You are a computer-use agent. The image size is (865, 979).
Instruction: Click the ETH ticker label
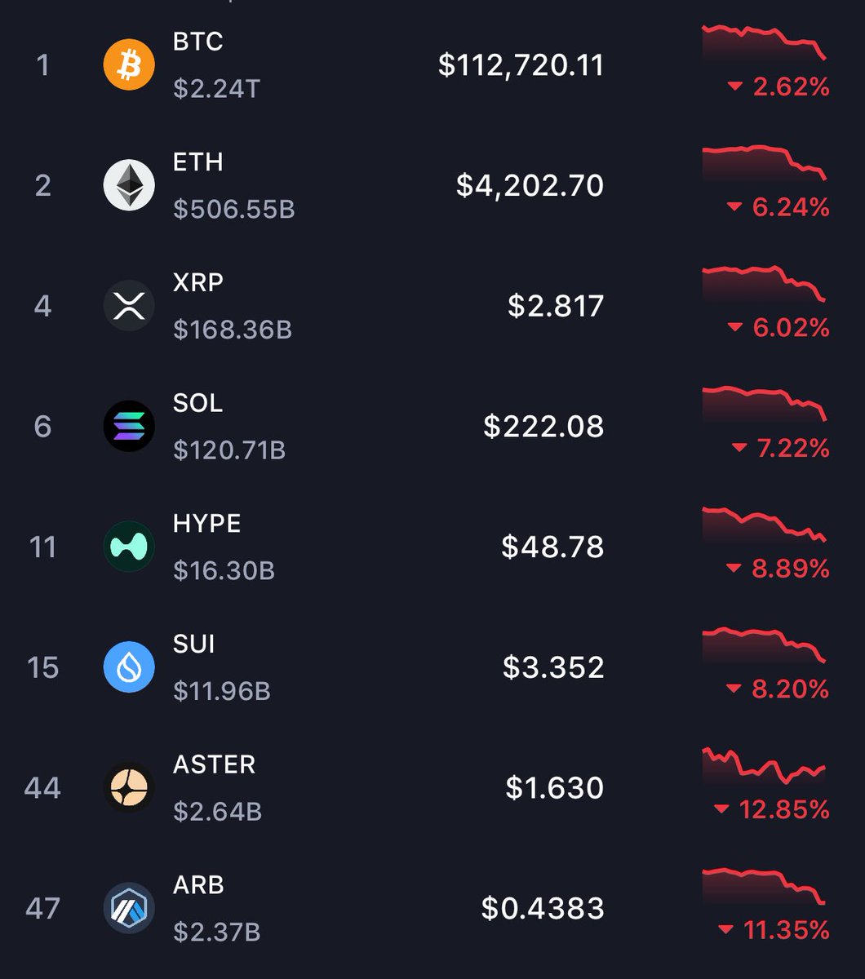click(x=197, y=162)
